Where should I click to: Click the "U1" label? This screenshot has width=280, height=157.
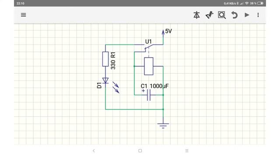tap(148, 42)
